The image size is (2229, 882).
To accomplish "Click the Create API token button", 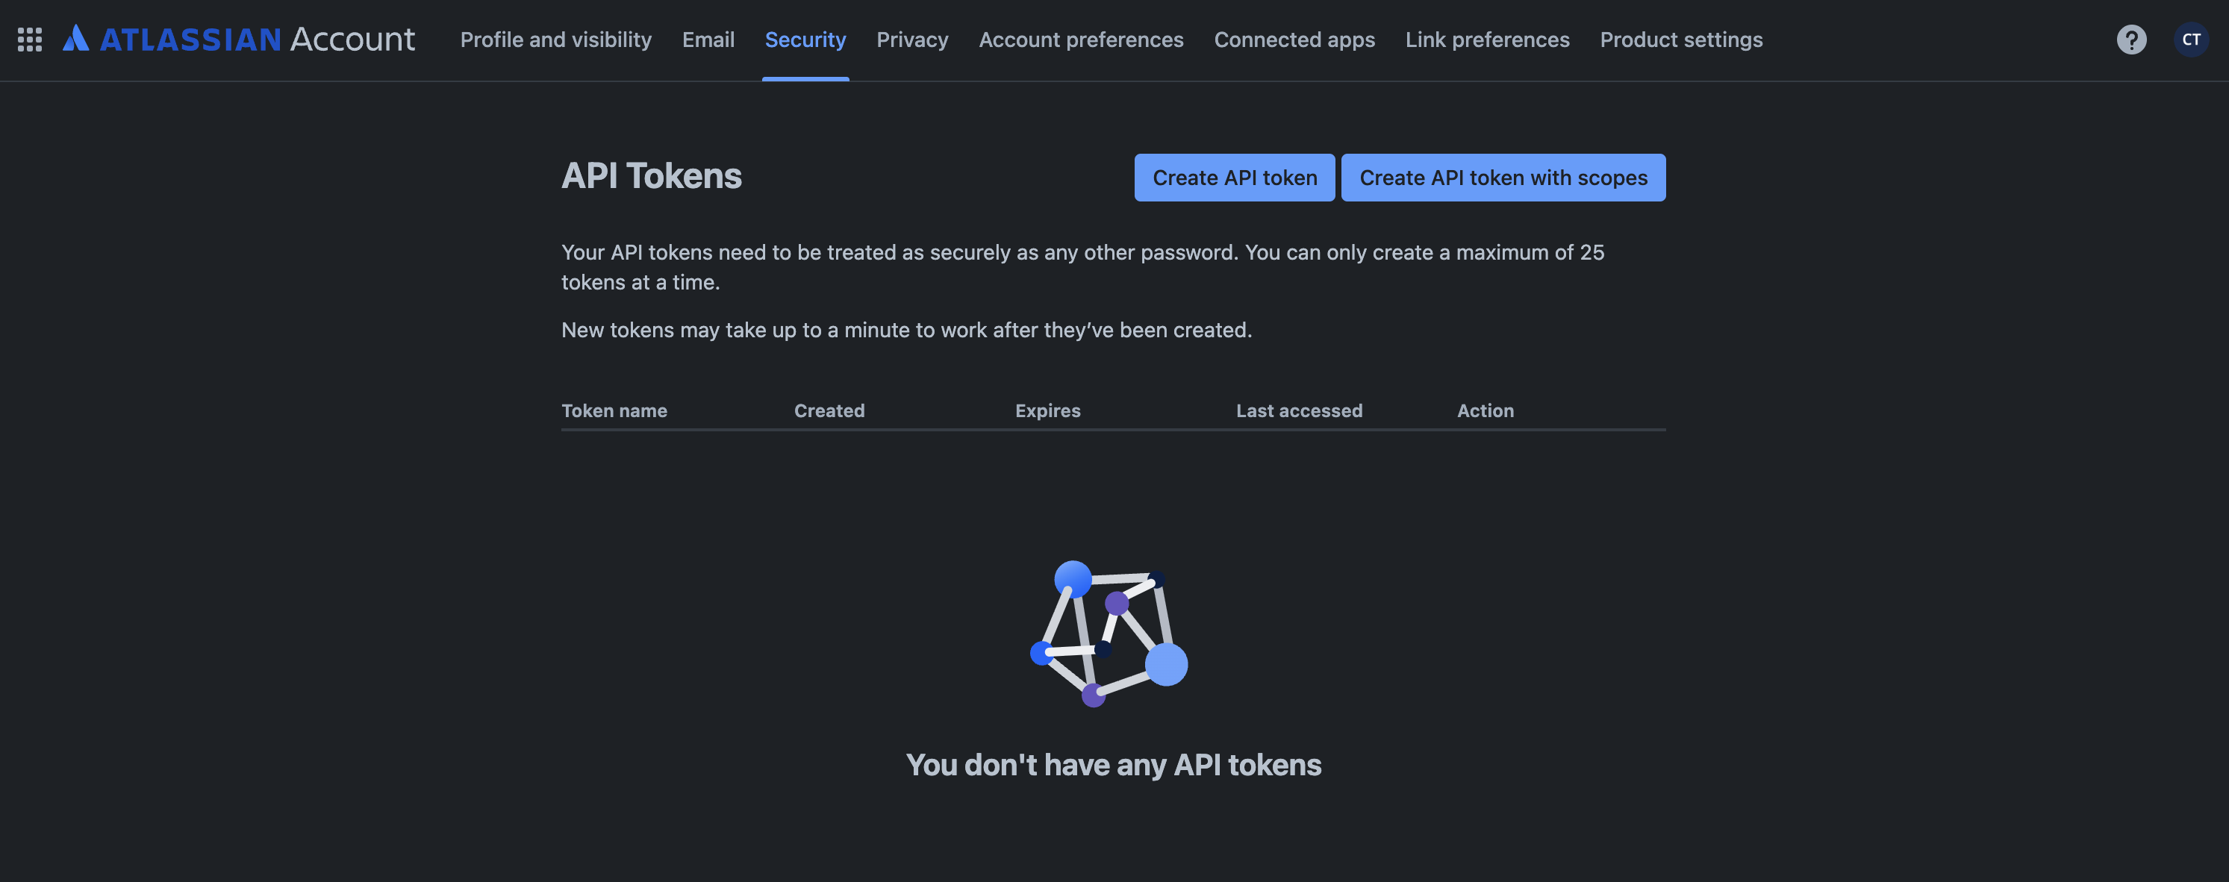I will [x=1235, y=178].
